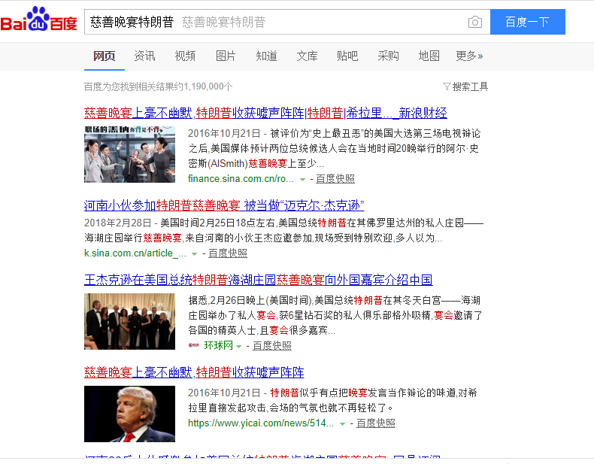
Task: Click the Baidu logo
Action: [x=38, y=20]
